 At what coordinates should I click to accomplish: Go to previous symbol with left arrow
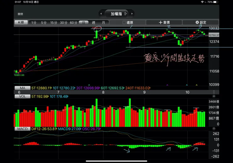(101, 14)
